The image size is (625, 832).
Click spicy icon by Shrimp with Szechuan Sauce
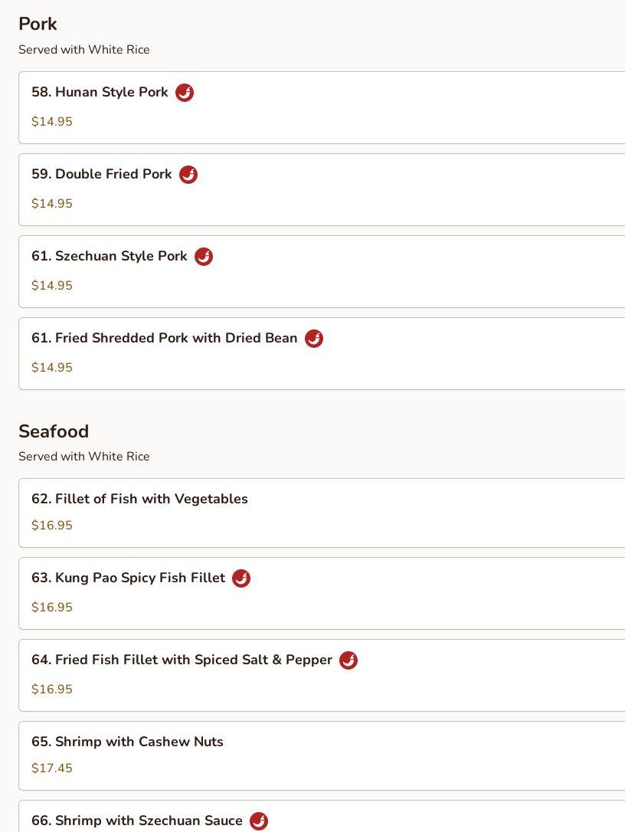click(x=259, y=821)
